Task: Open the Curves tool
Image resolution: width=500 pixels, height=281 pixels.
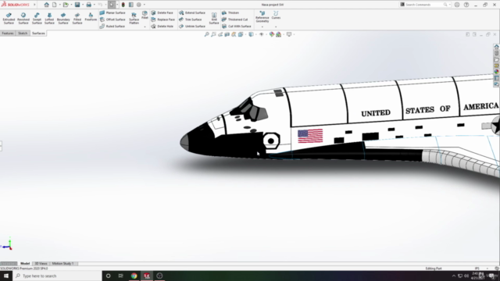Action: pyautogui.click(x=276, y=15)
